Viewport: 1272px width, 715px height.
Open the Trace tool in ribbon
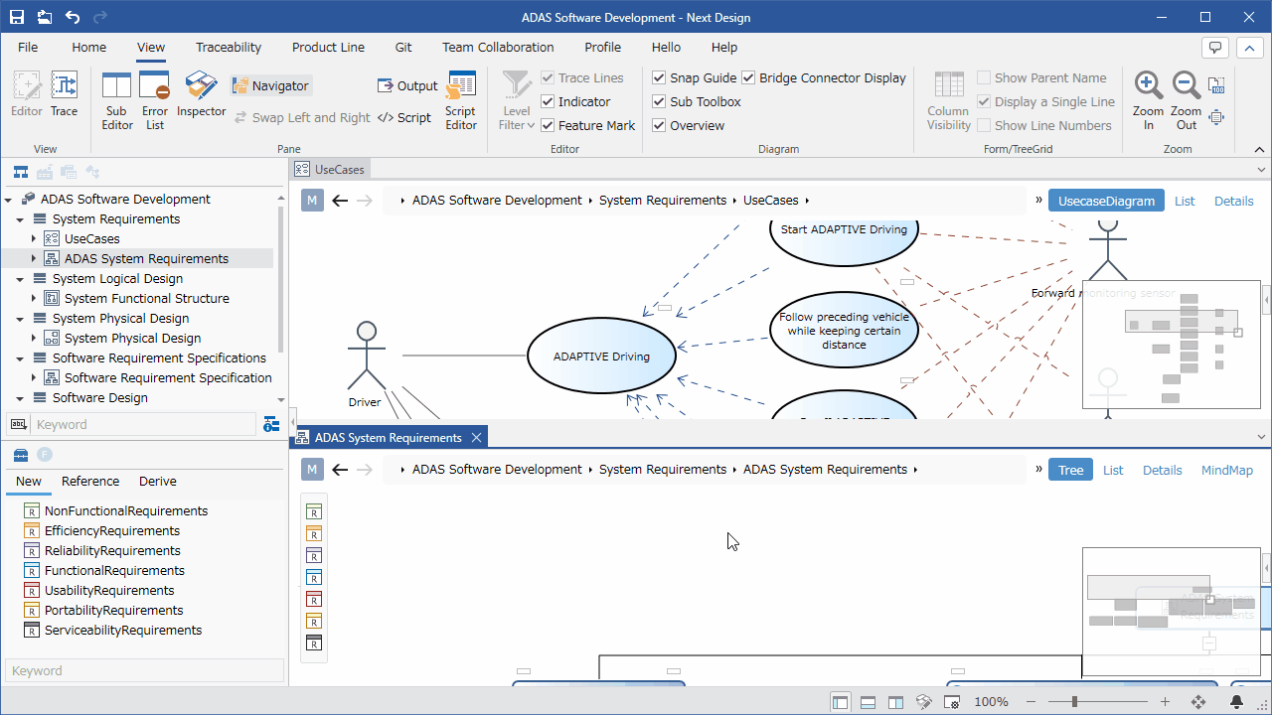pyautogui.click(x=64, y=94)
